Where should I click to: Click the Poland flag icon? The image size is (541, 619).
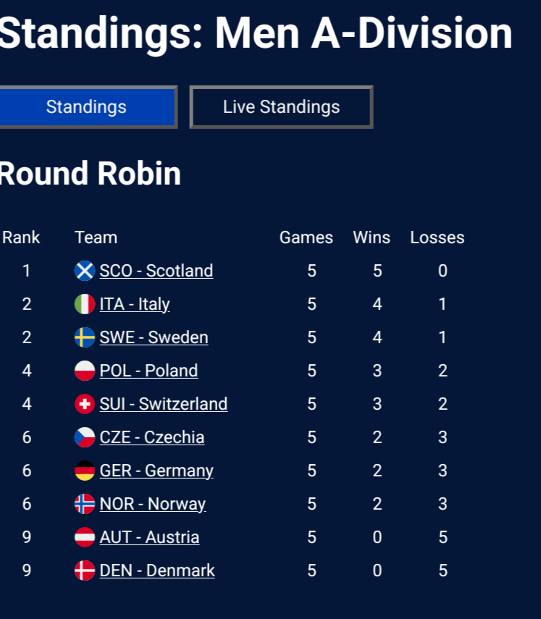tap(85, 371)
